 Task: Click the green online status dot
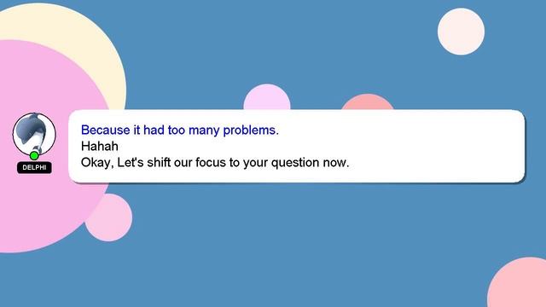click(34, 155)
